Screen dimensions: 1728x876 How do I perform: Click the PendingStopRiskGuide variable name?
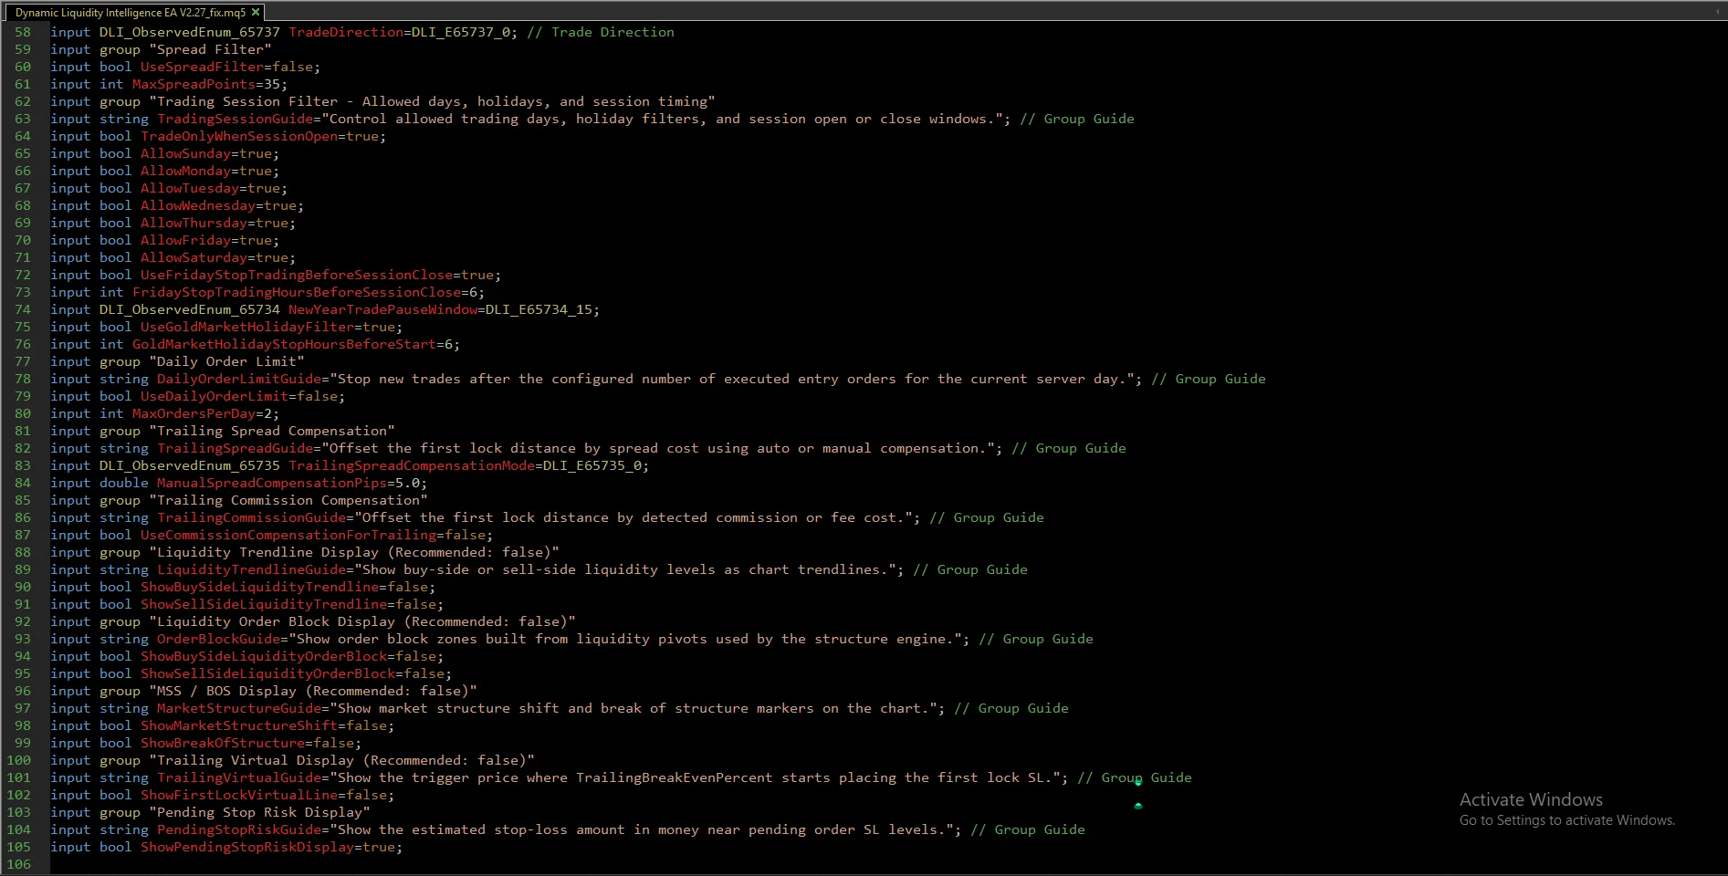(239, 829)
